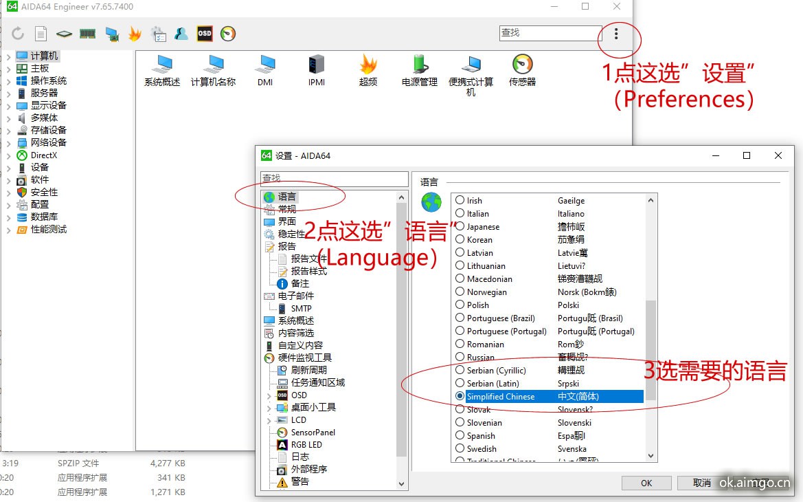Select 多媒体 in the main tree
Screen dimensions: 803x502
tap(44, 118)
